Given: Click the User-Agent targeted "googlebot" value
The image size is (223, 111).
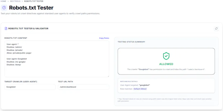Looking at the screenshot, I should point(144,85).
